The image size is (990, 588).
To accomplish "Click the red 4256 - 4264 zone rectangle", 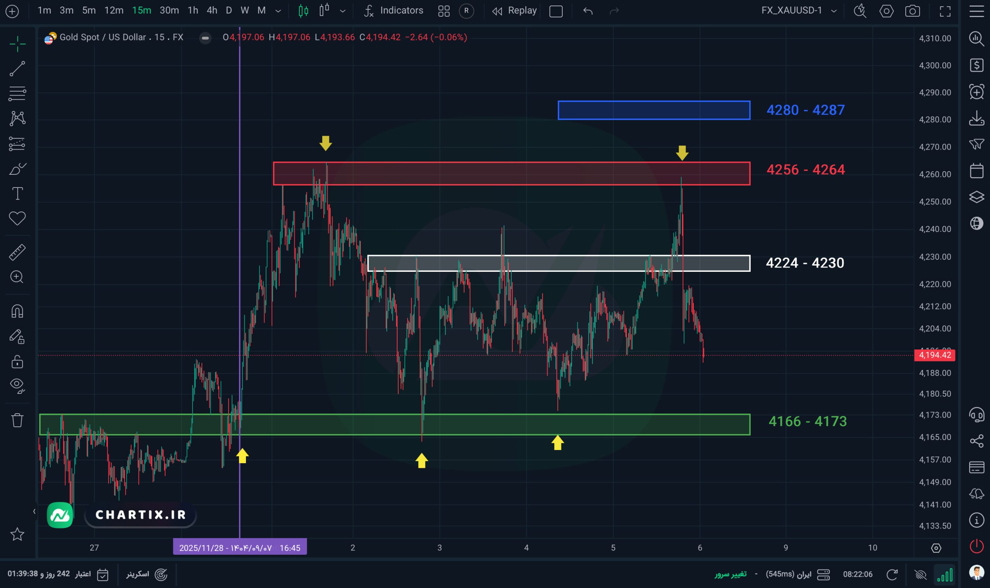I will [x=511, y=174].
